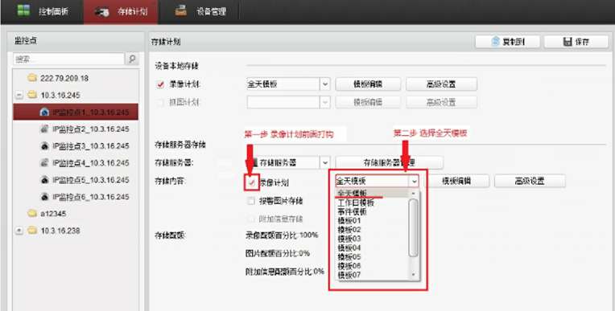Click the search field in 监控点 panel
615x311 pixels.
pyautogui.click(x=68, y=59)
